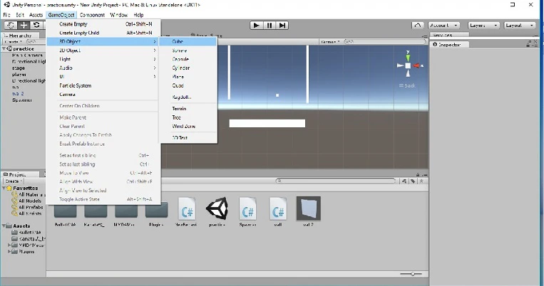Click the Scene view search field
544x286 pixels.
385,41
